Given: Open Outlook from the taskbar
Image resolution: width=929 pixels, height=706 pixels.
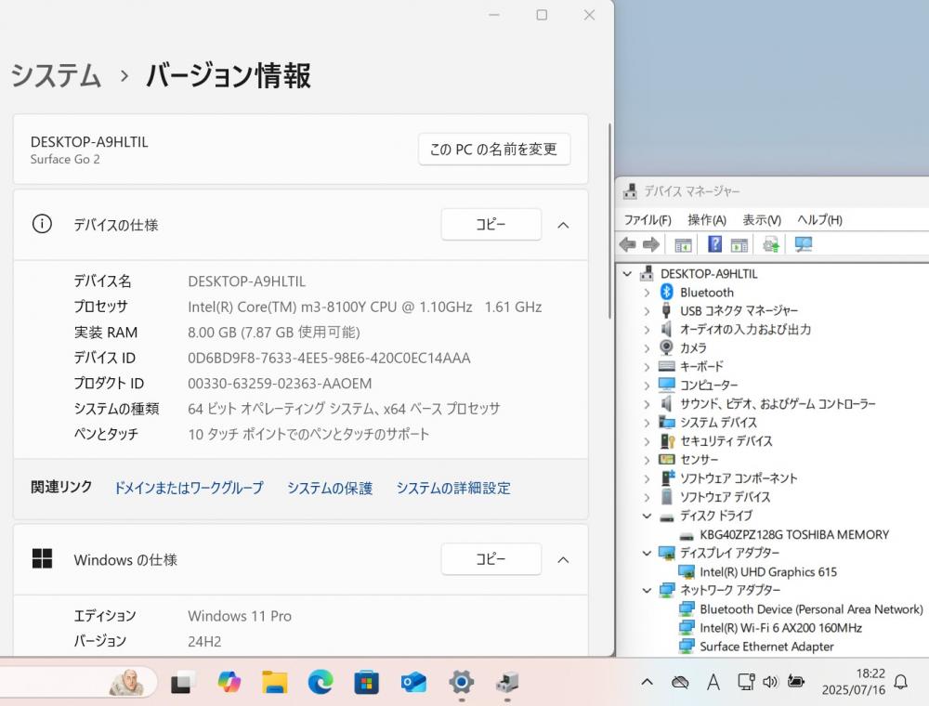Looking at the screenshot, I should 413,682.
